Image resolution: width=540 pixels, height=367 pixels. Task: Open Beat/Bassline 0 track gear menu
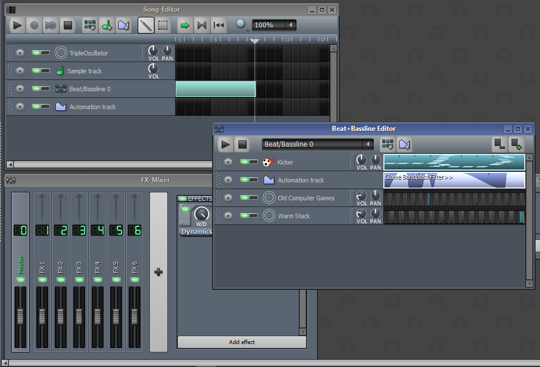pyautogui.click(x=20, y=89)
